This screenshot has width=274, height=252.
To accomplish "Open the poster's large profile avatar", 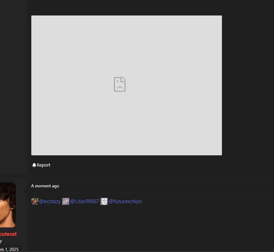I will pyautogui.click(x=8, y=205).
